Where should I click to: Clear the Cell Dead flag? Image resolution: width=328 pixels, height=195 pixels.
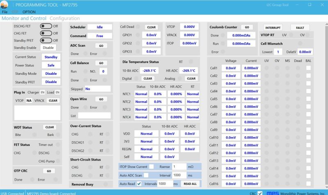(x=151, y=27)
